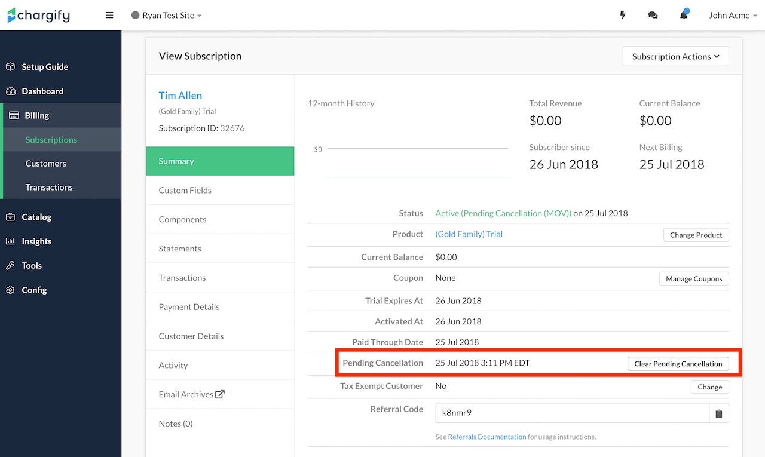The image size is (765, 457).
Task: Click Subscriber since 26 Jun 2018 value
Action: click(564, 164)
